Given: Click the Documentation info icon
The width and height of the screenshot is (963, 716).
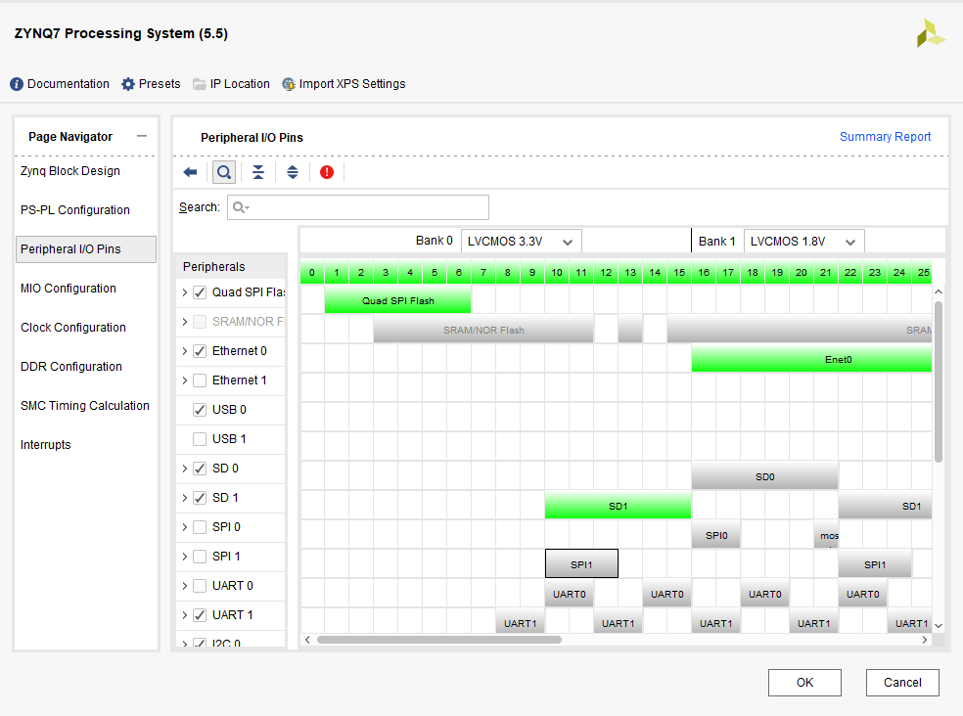Looking at the screenshot, I should click(x=17, y=84).
